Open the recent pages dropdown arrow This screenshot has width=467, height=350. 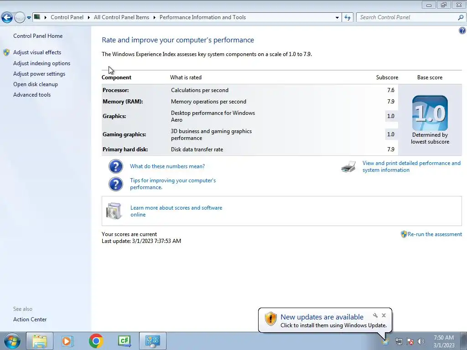[x=29, y=18]
